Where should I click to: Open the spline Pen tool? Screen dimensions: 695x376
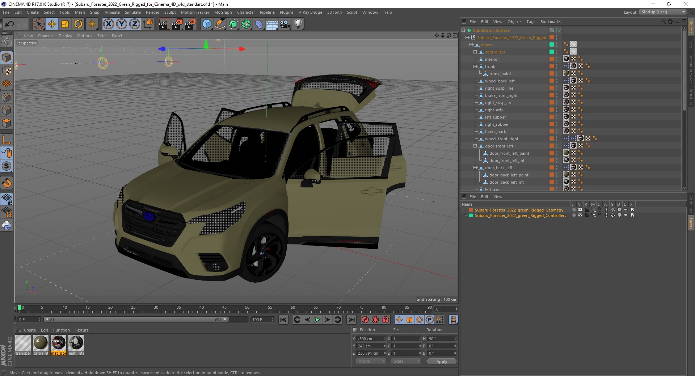pos(220,24)
